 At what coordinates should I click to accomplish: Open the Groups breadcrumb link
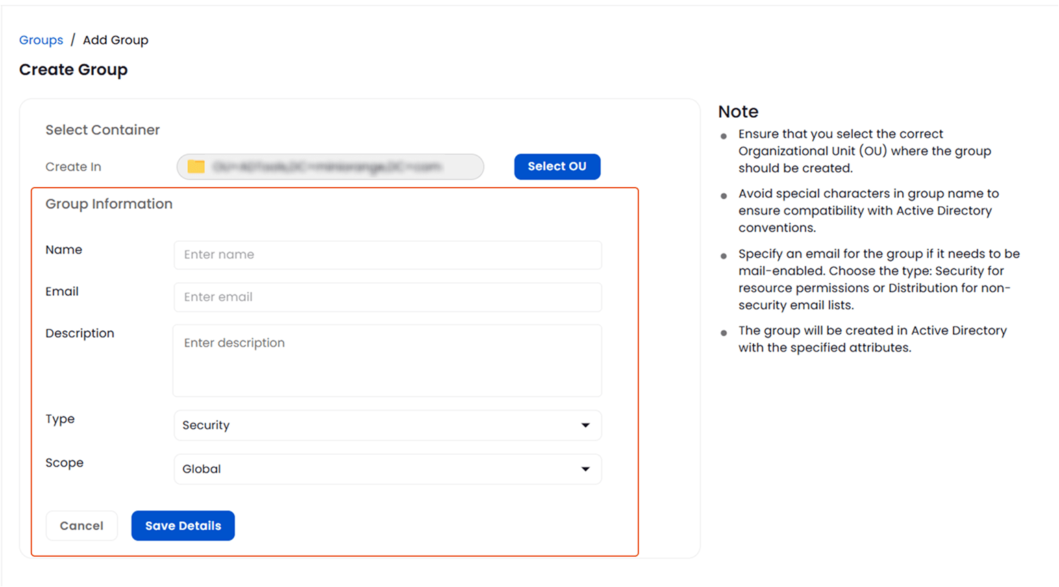41,40
